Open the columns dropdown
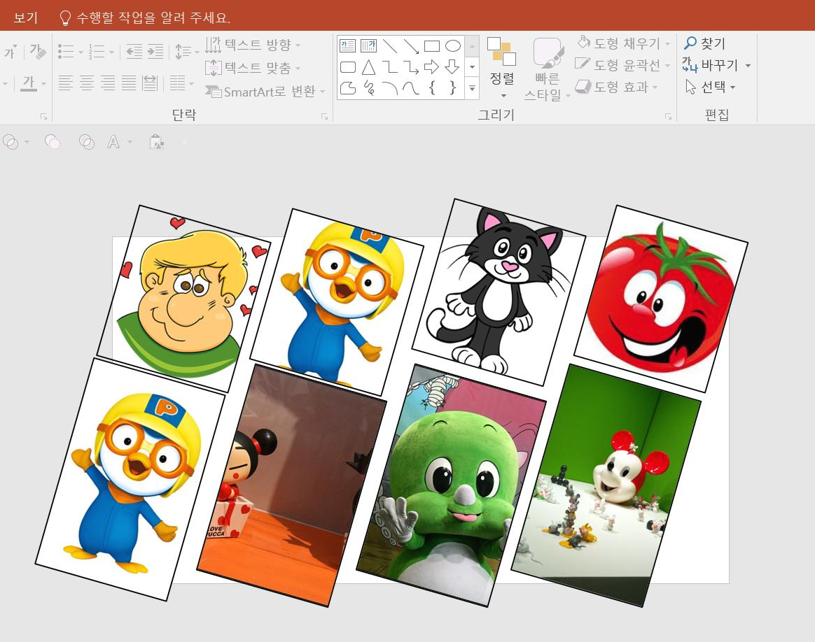Image resolution: width=815 pixels, height=642 pixels. pos(181,83)
